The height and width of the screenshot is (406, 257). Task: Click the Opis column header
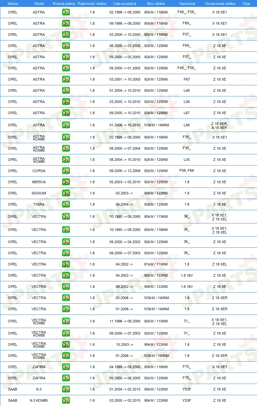coord(246,4)
